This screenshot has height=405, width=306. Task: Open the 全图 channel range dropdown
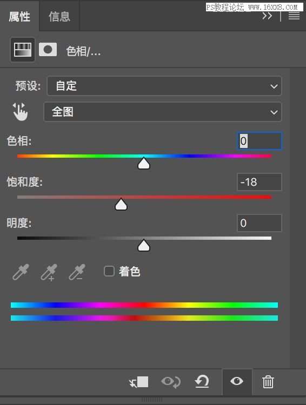point(163,112)
